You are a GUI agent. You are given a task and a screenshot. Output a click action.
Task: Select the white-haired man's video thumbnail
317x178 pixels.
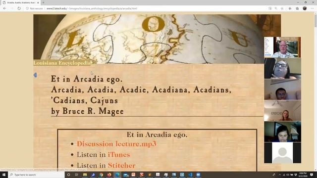click(282, 47)
